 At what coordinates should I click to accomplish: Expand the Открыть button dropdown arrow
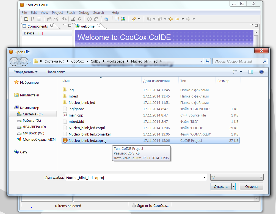pos(233,186)
